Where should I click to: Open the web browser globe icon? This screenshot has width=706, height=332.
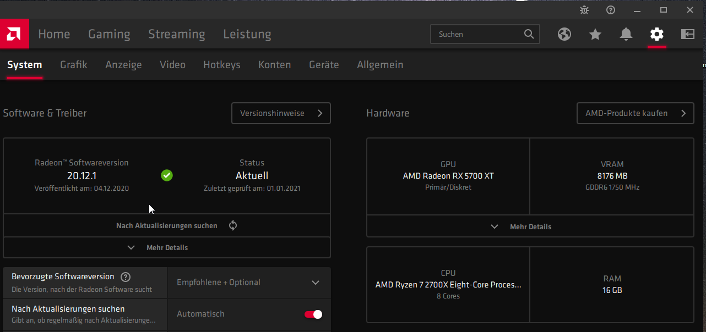(564, 34)
